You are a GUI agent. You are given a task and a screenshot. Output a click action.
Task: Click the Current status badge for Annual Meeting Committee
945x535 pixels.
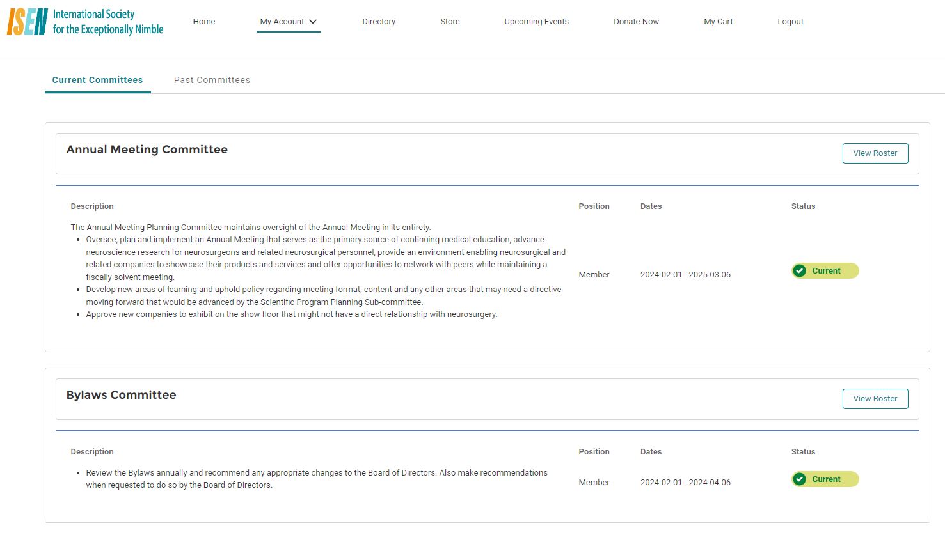click(x=826, y=271)
